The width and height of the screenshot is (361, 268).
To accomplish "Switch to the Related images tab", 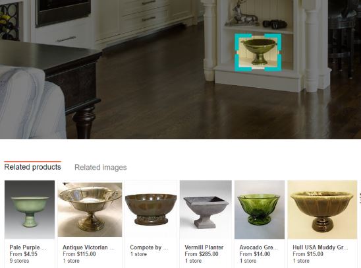I will (101, 168).
